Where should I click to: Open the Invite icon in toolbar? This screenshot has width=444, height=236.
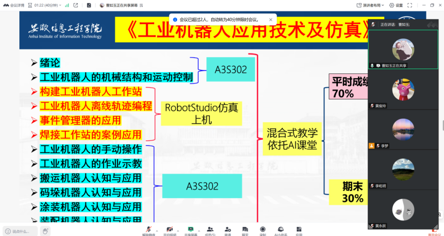227,230
